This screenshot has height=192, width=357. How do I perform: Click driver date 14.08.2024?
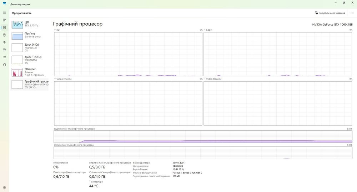(177, 166)
